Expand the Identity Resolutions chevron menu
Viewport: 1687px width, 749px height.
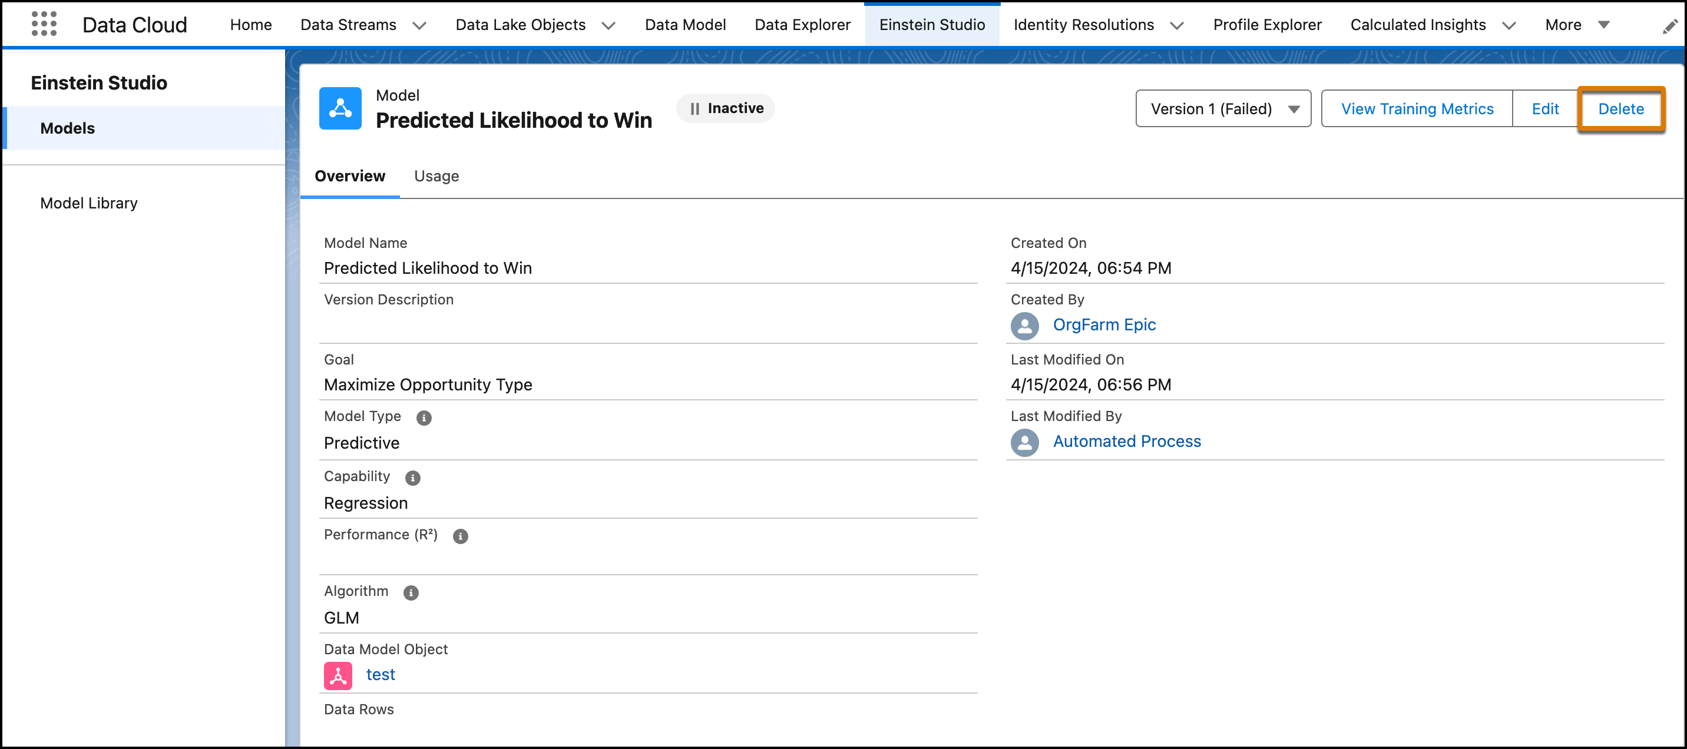pyautogui.click(x=1177, y=25)
